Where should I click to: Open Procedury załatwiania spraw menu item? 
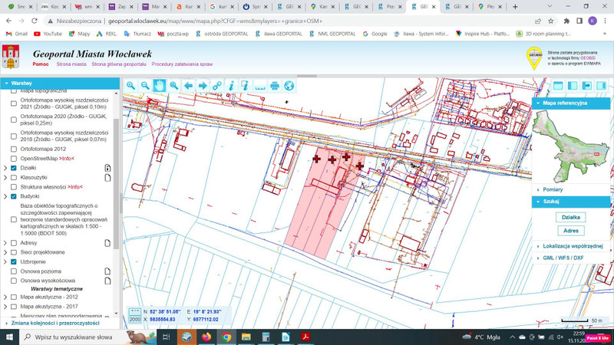tap(182, 64)
